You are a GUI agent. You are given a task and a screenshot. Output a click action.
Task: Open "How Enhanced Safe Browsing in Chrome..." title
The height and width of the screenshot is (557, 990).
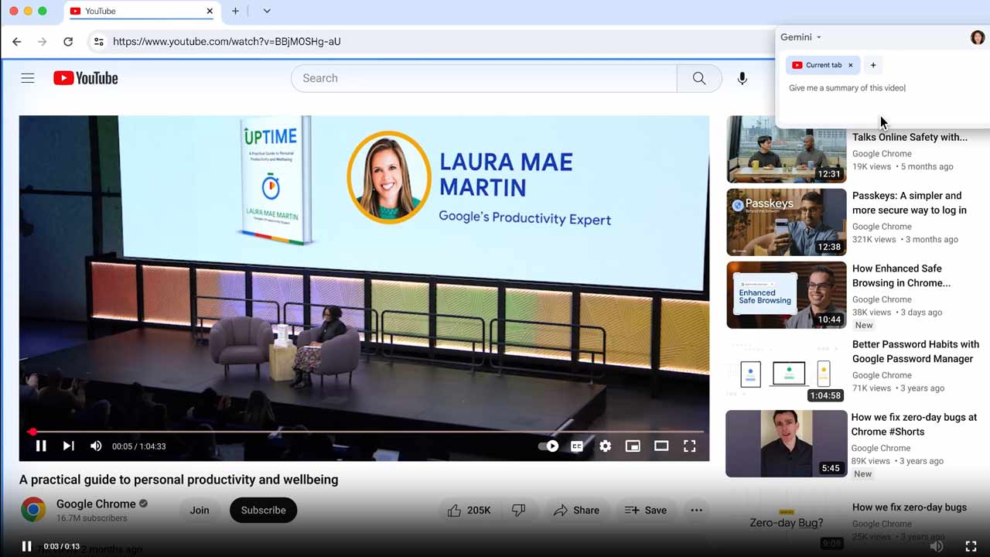coord(902,275)
